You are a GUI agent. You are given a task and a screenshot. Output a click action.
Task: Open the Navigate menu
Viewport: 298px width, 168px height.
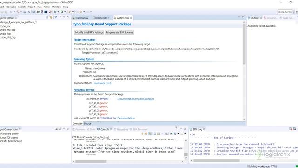coord(11,7)
